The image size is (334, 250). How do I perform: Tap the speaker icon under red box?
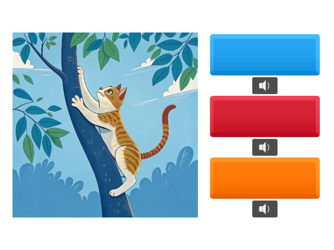point(264,147)
